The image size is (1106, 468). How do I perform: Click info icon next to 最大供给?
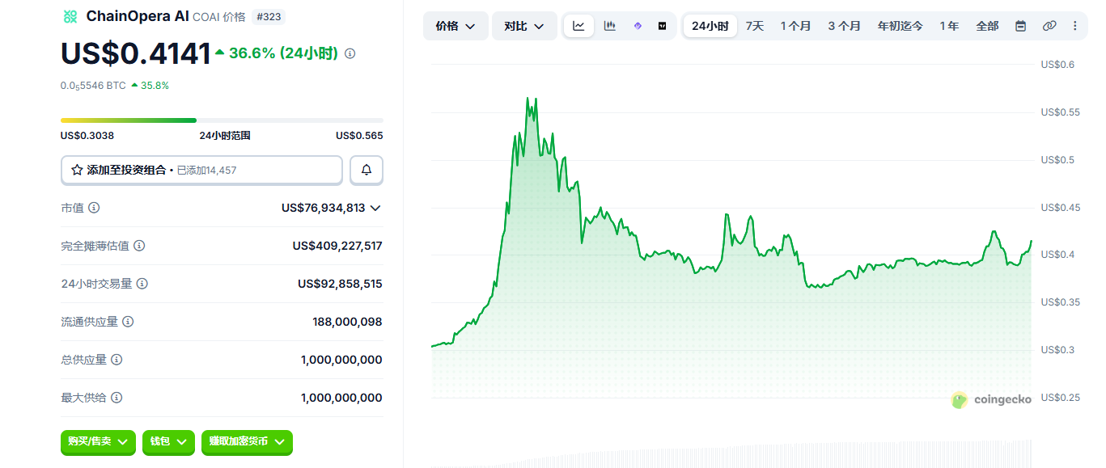pyautogui.click(x=117, y=398)
